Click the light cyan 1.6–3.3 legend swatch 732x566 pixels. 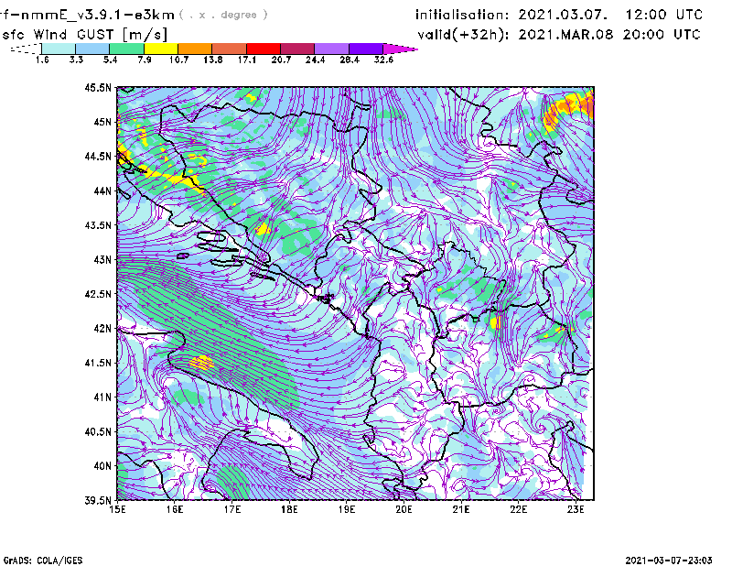pos(59,49)
